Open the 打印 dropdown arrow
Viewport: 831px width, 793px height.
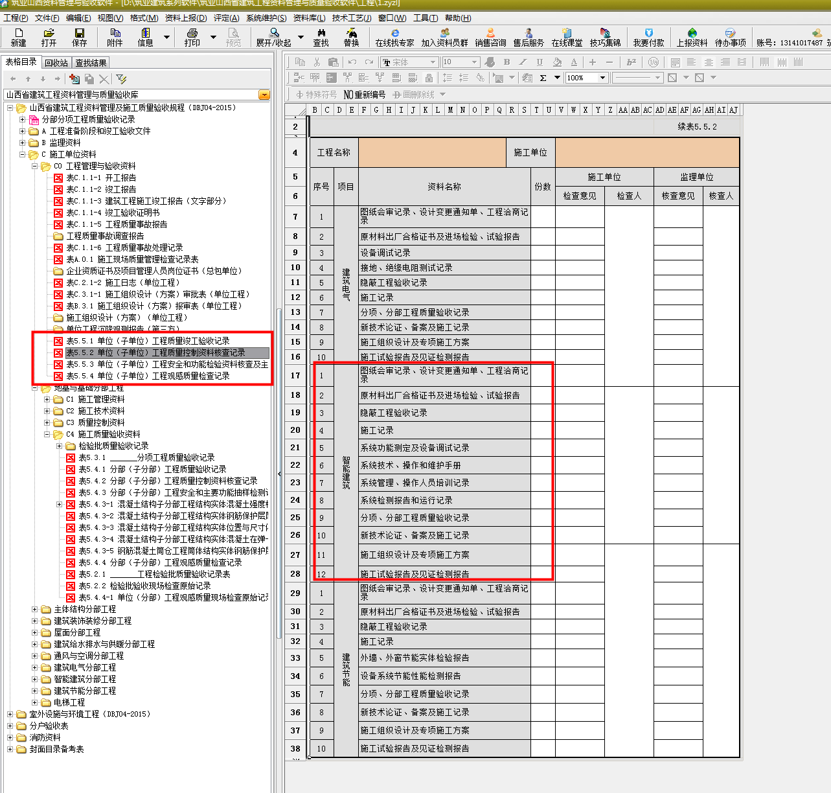[213, 38]
